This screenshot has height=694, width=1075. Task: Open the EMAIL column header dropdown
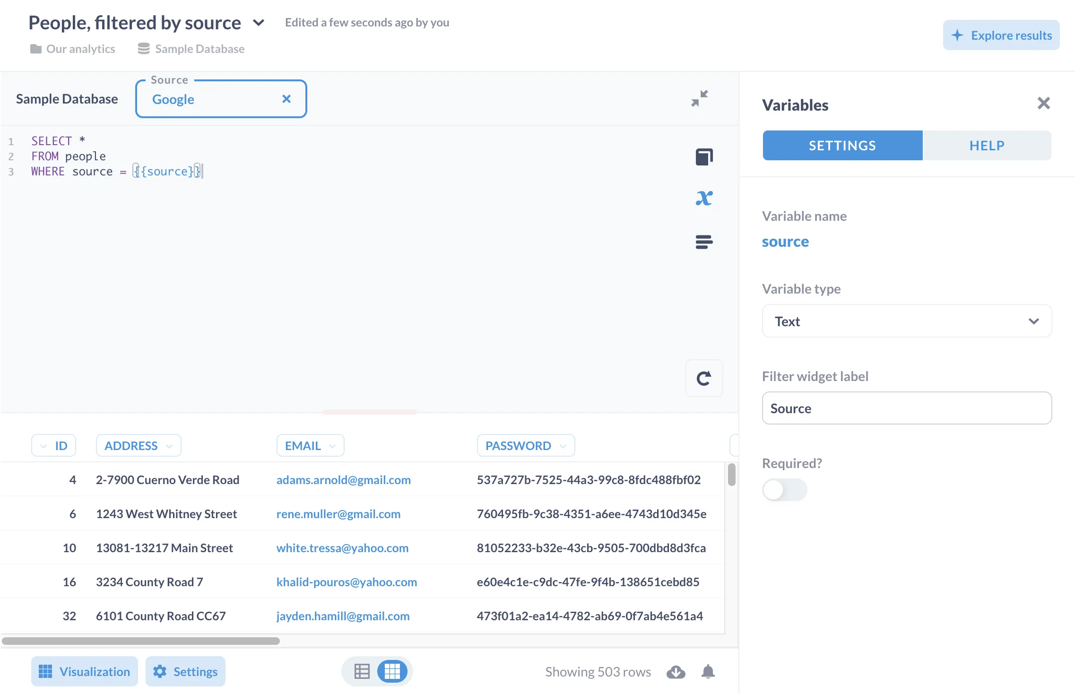tap(310, 445)
